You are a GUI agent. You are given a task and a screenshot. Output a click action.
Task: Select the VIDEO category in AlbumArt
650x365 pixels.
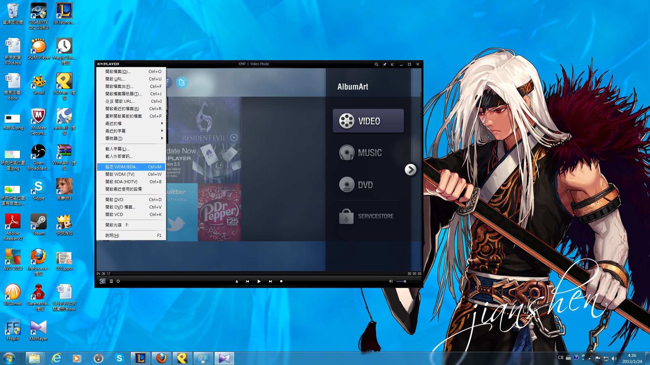click(x=368, y=121)
